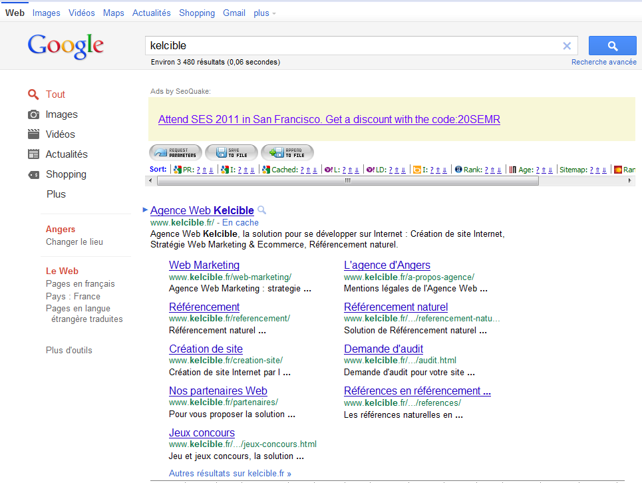Open Gmail from the top navigation
The width and height of the screenshot is (642, 483).
(x=234, y=13)
